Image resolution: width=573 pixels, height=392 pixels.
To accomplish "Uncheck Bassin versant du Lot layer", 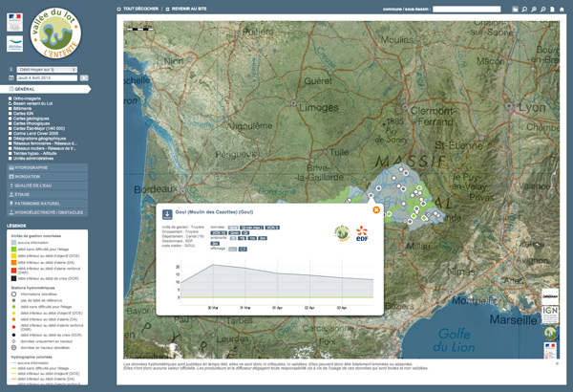I will [x=11, y=103].
